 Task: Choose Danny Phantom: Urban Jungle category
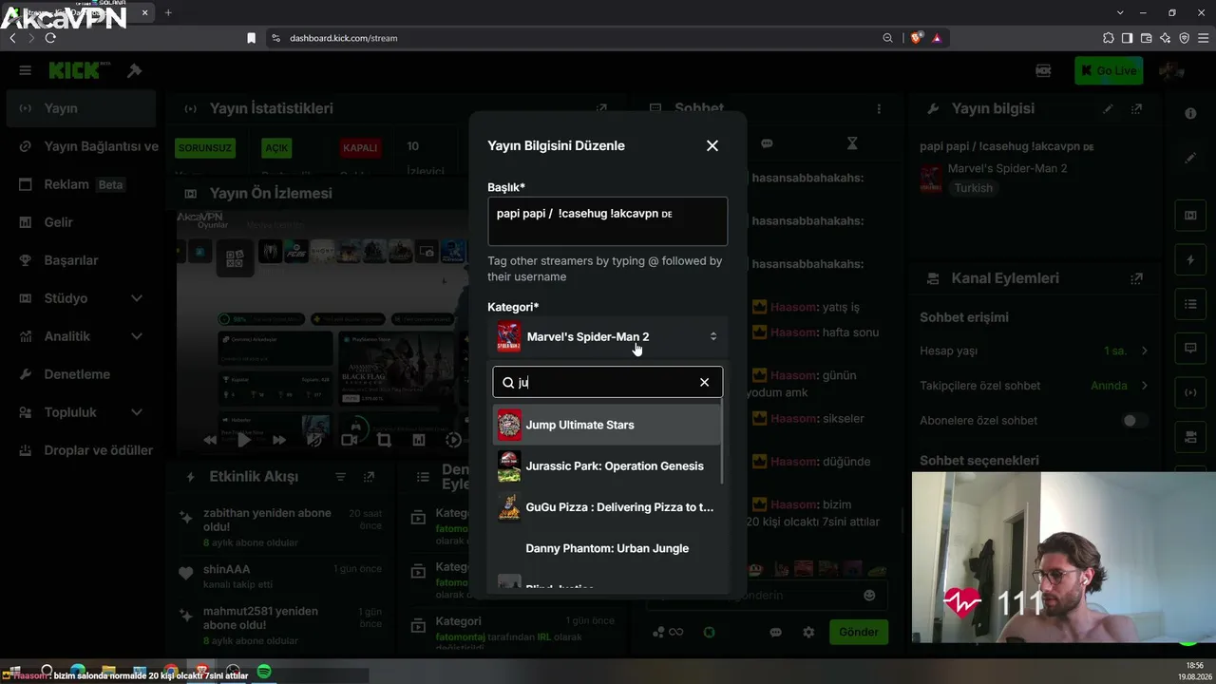[607, 548]
